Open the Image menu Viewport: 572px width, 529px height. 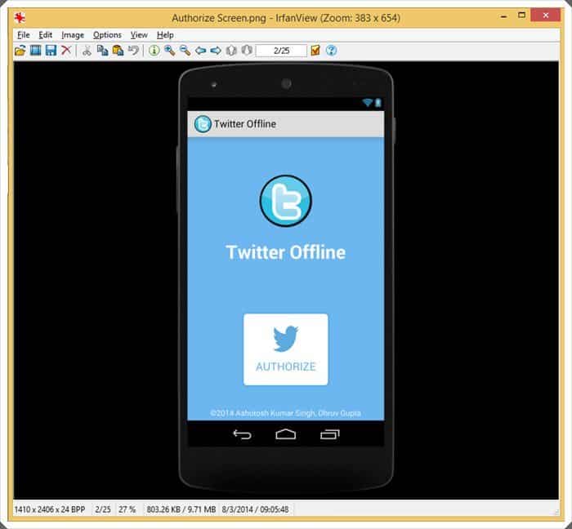click(73, 35)
